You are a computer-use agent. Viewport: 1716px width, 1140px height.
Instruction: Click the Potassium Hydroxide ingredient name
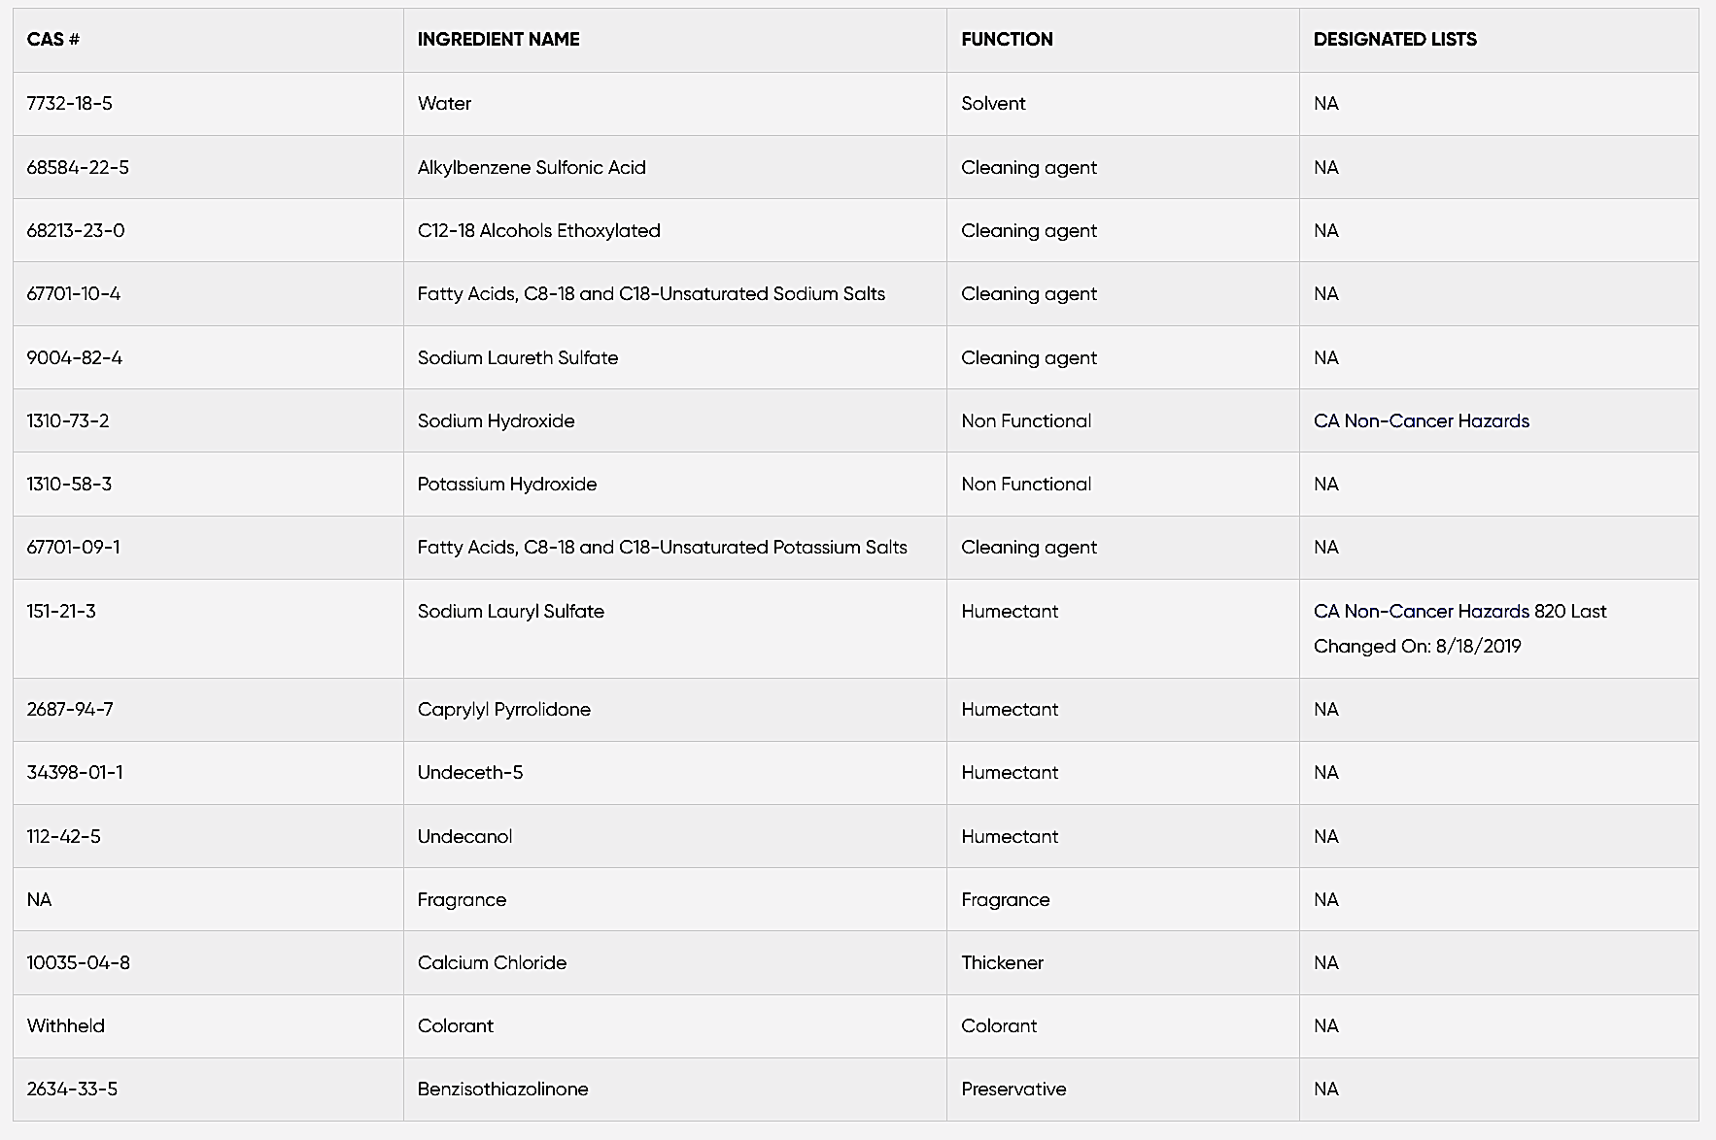[x=507, y=484]
